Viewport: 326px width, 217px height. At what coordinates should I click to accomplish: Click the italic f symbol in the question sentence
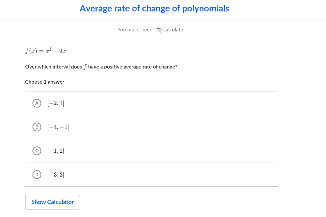pos(85,67)
